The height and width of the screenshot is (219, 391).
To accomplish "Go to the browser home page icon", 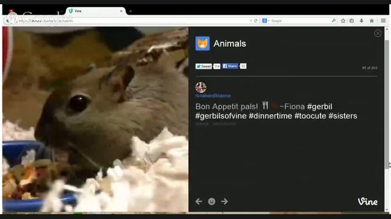I will 371,21.
